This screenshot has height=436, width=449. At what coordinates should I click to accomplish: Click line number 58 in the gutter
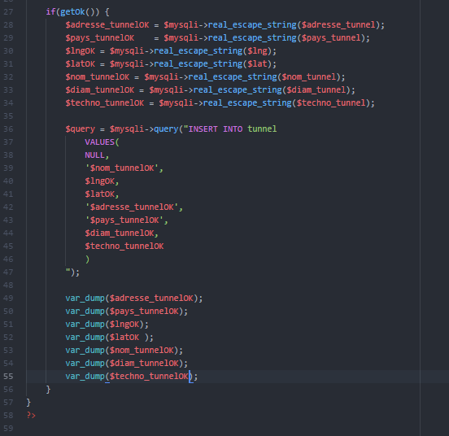(x=8, y=416)
